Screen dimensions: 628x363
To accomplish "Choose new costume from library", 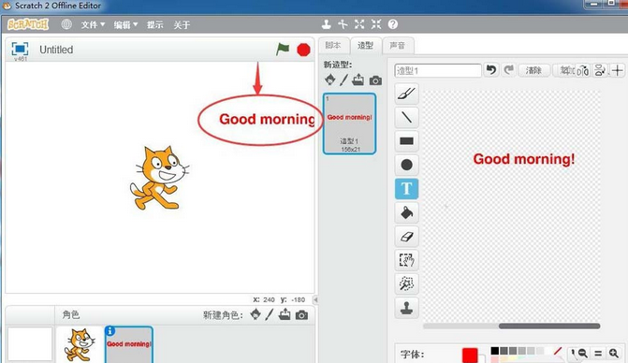I will coord(330,80).
